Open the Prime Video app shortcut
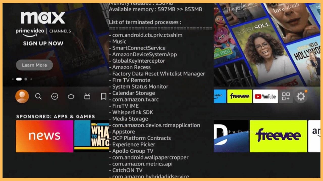The height and width of the screenshot is (181, 323). [x=220, y=96]
